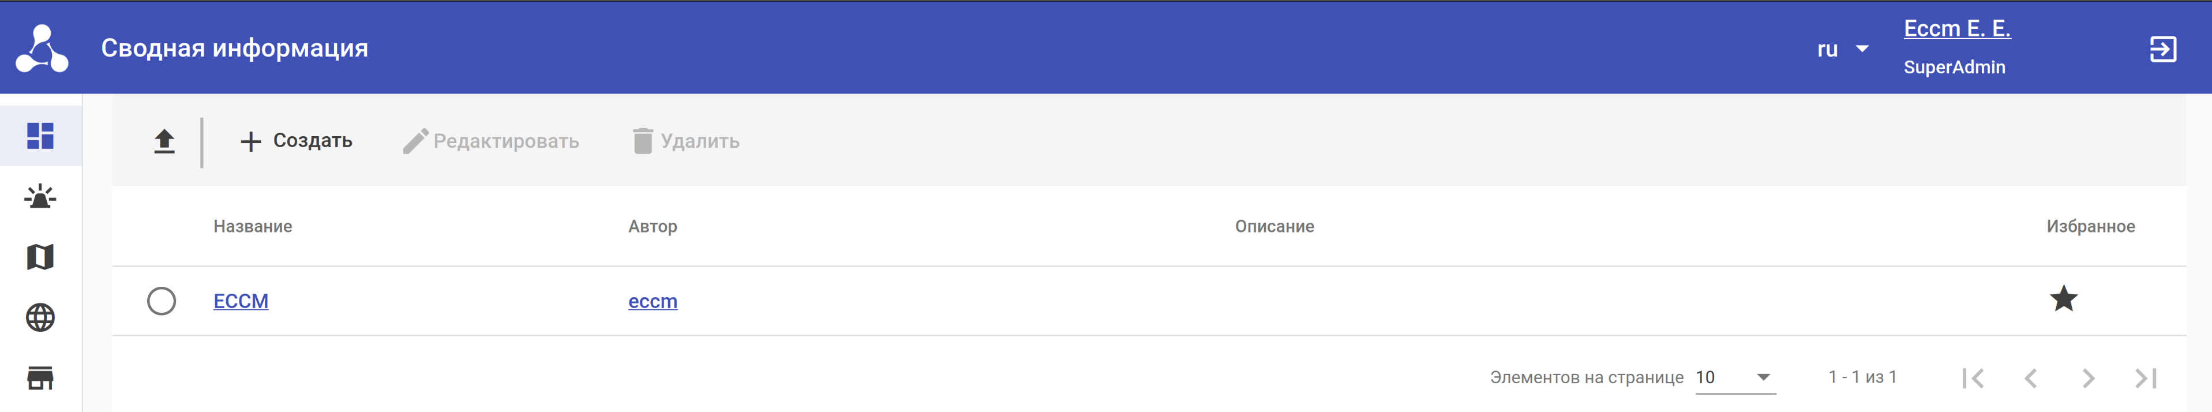Open the Eccm E. E. profile link
The image size is (2212, 412).
pyautogui.click(x=1957, y=28)
